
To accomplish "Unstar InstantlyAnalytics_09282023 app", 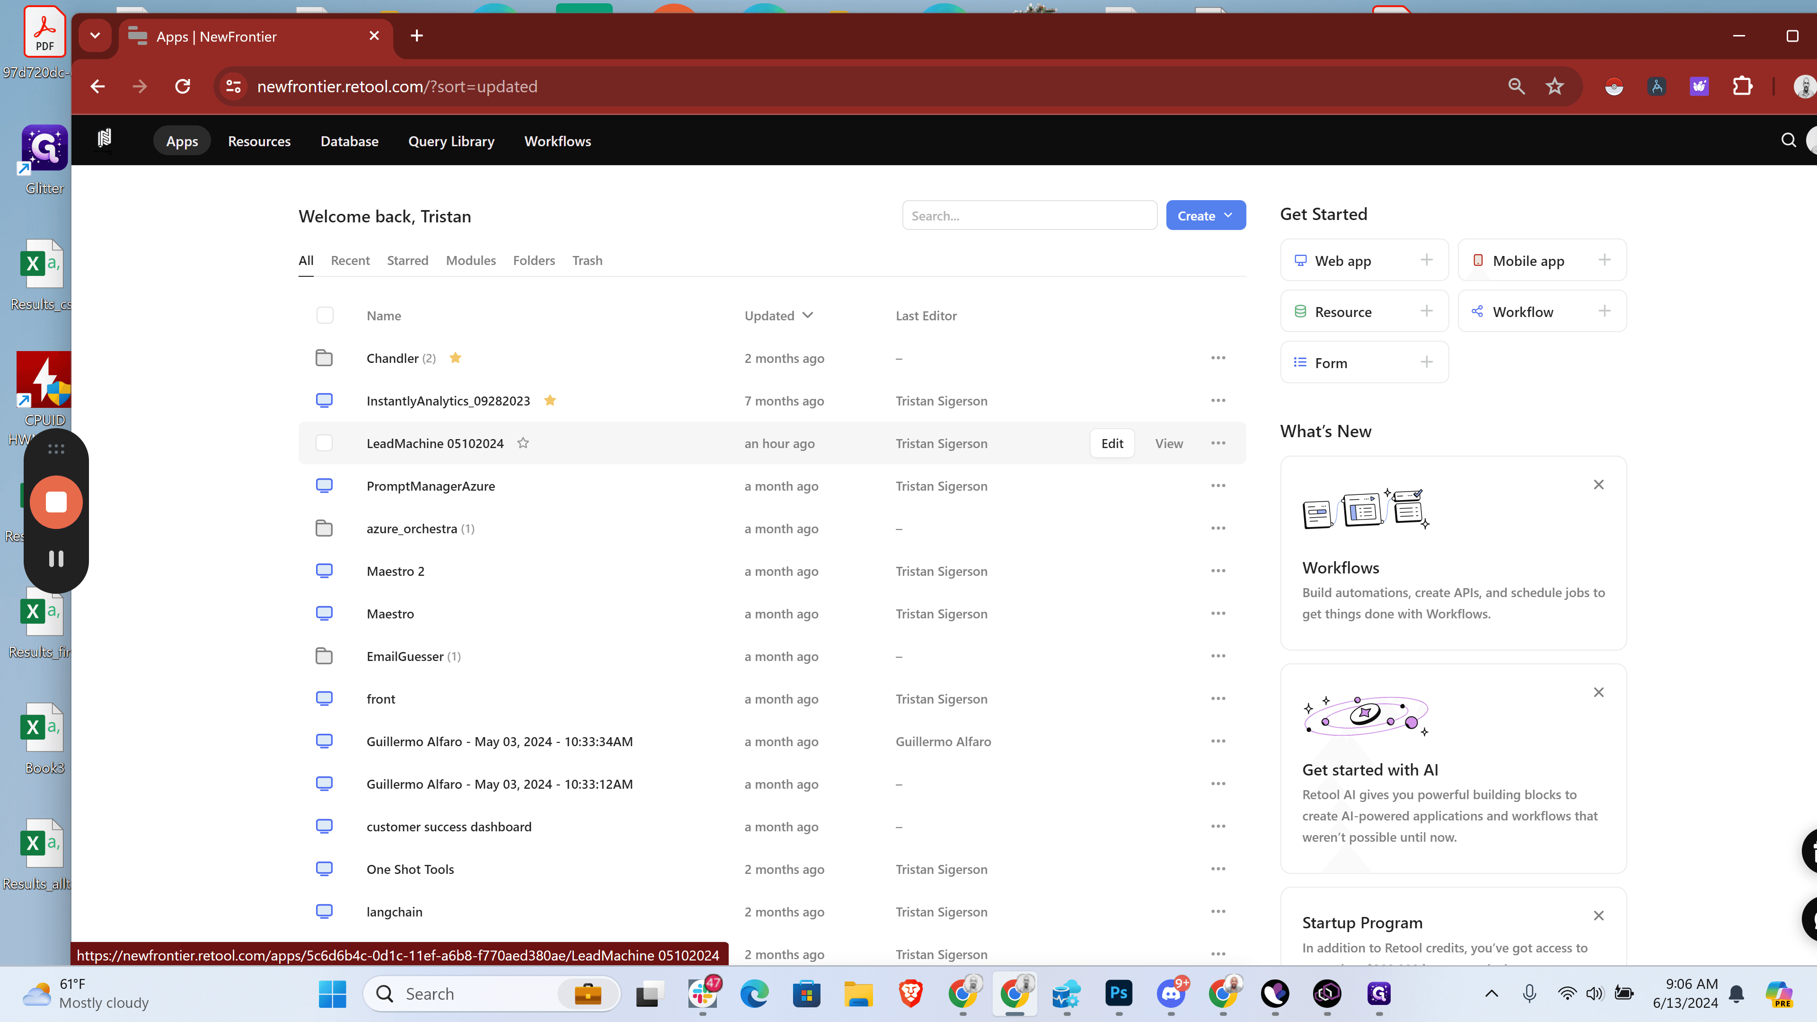I will point(549,400).
